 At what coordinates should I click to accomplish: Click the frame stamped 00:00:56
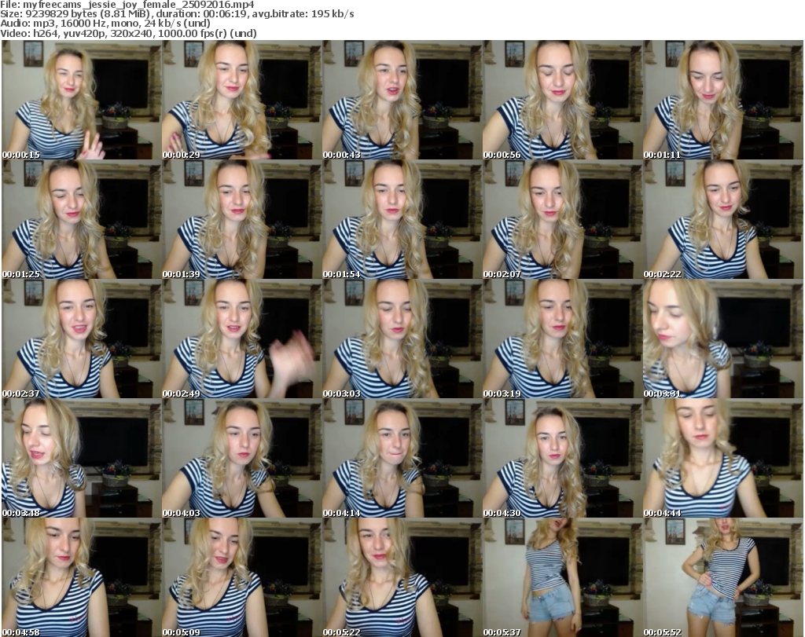(562, 100)
